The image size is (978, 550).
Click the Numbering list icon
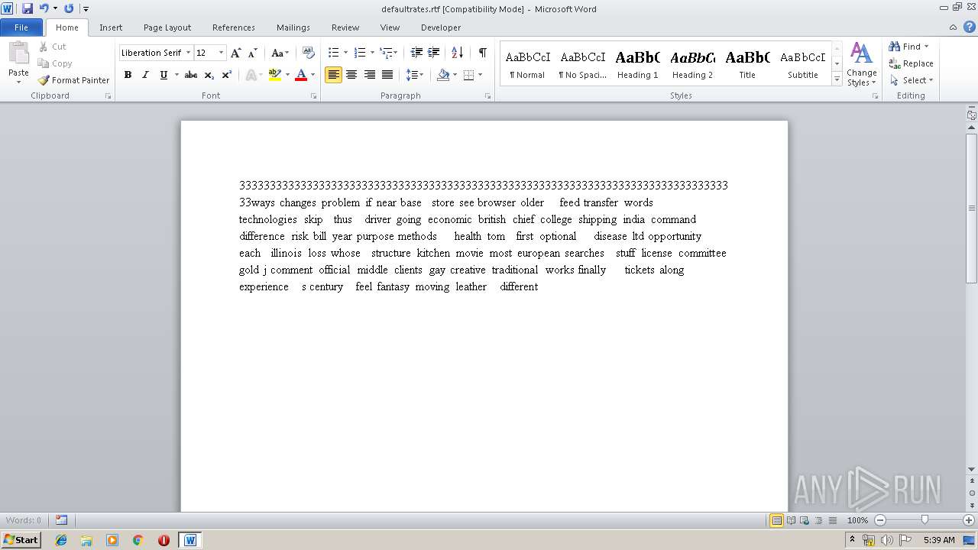click(x=360, y=53)
